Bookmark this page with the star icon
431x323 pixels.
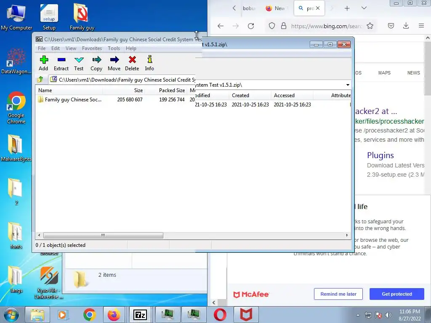[x=370, y=26]
